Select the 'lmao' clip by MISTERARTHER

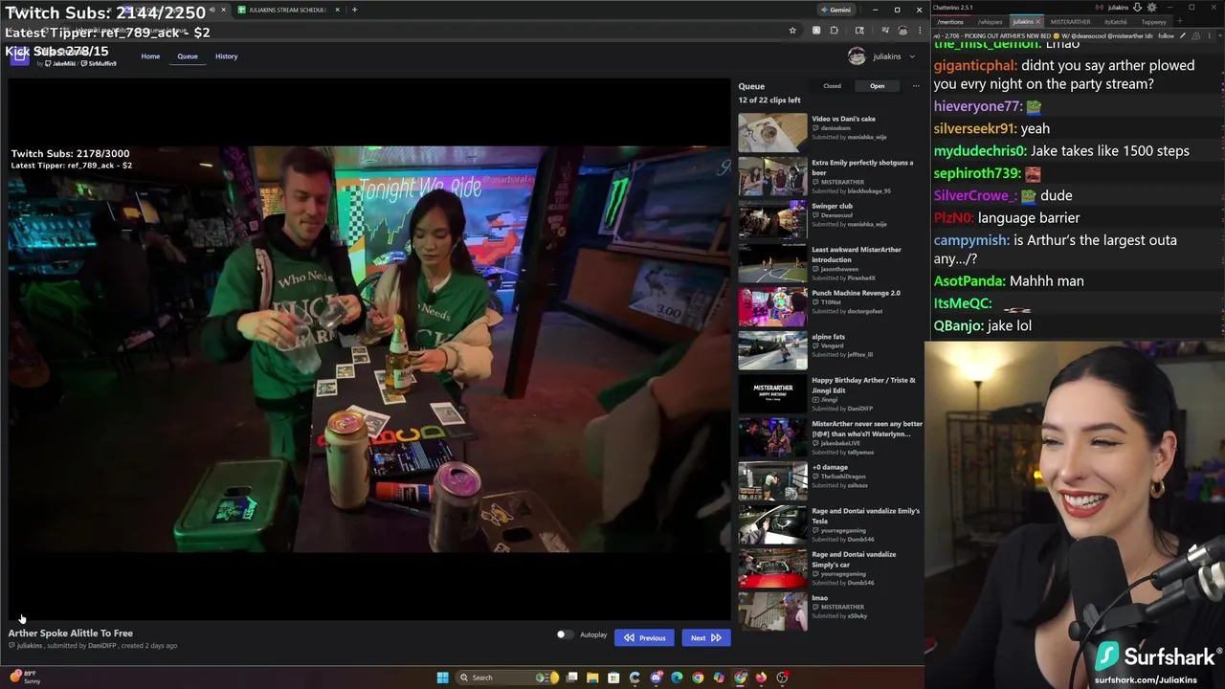[x=772, y=611]
